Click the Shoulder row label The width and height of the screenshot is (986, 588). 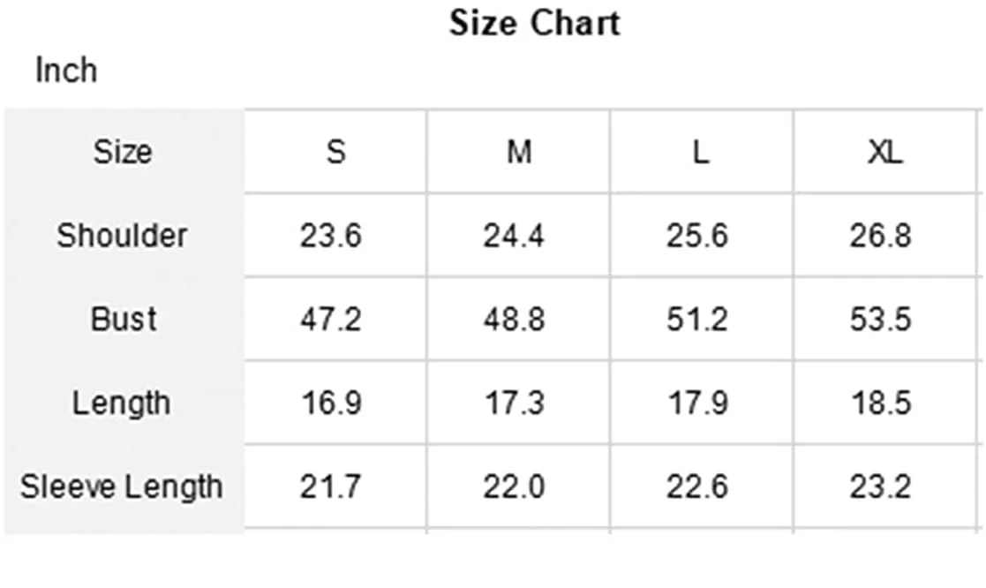click(x=123, y=236)
